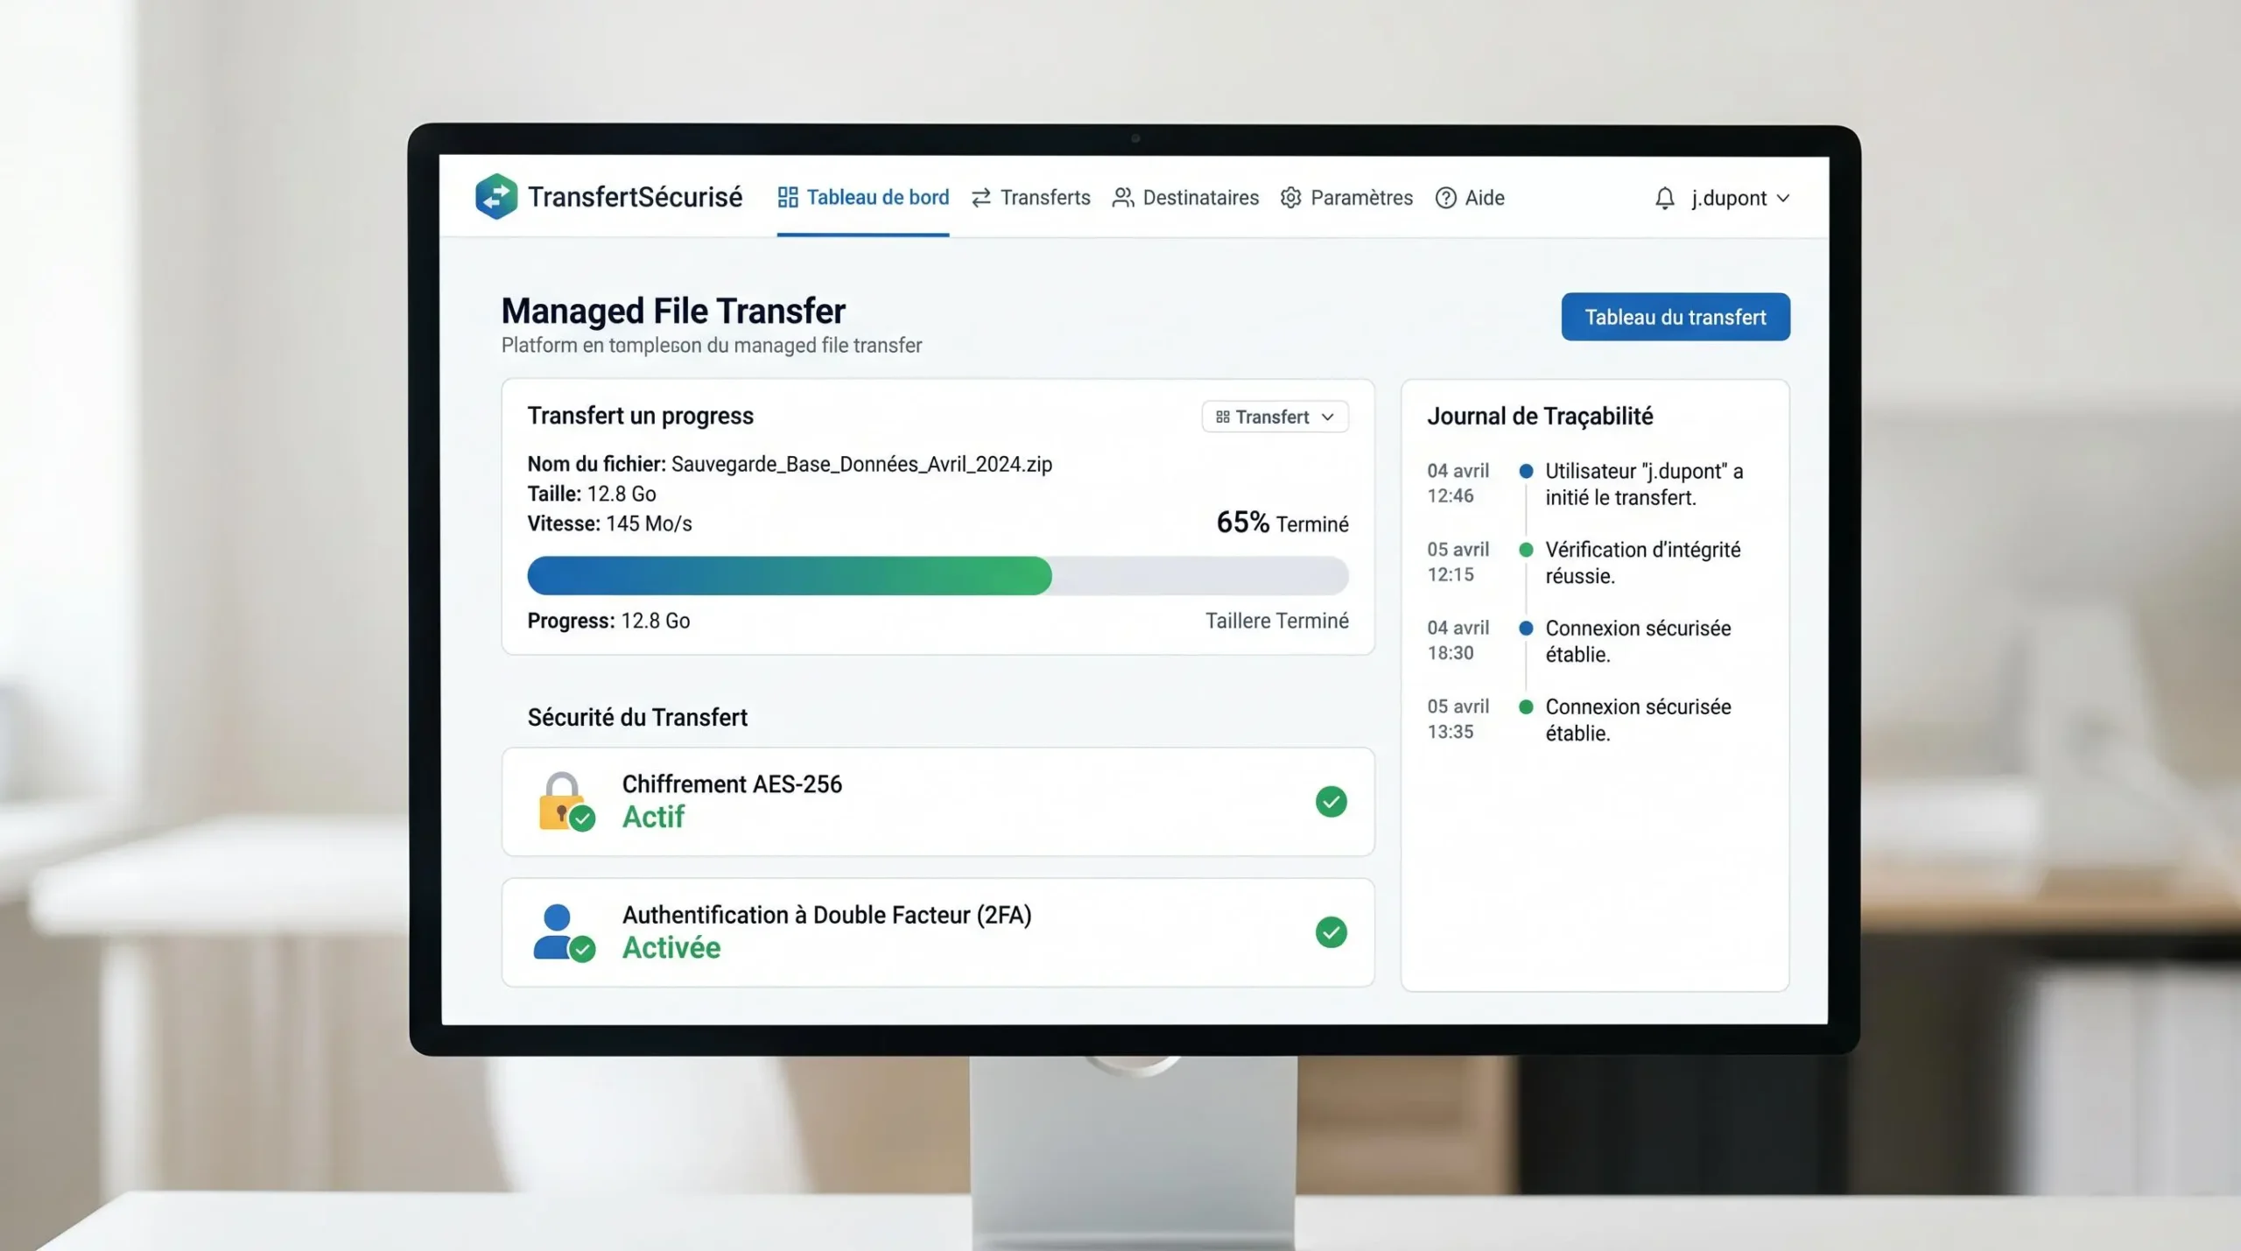Open the Paramètres menu item

pos(1346,198)
